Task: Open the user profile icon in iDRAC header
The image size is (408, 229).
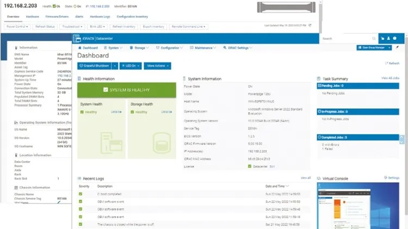Action: point(388,39)
